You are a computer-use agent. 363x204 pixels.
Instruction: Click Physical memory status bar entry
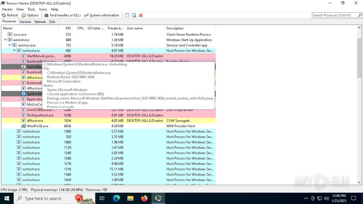(57, 190)
